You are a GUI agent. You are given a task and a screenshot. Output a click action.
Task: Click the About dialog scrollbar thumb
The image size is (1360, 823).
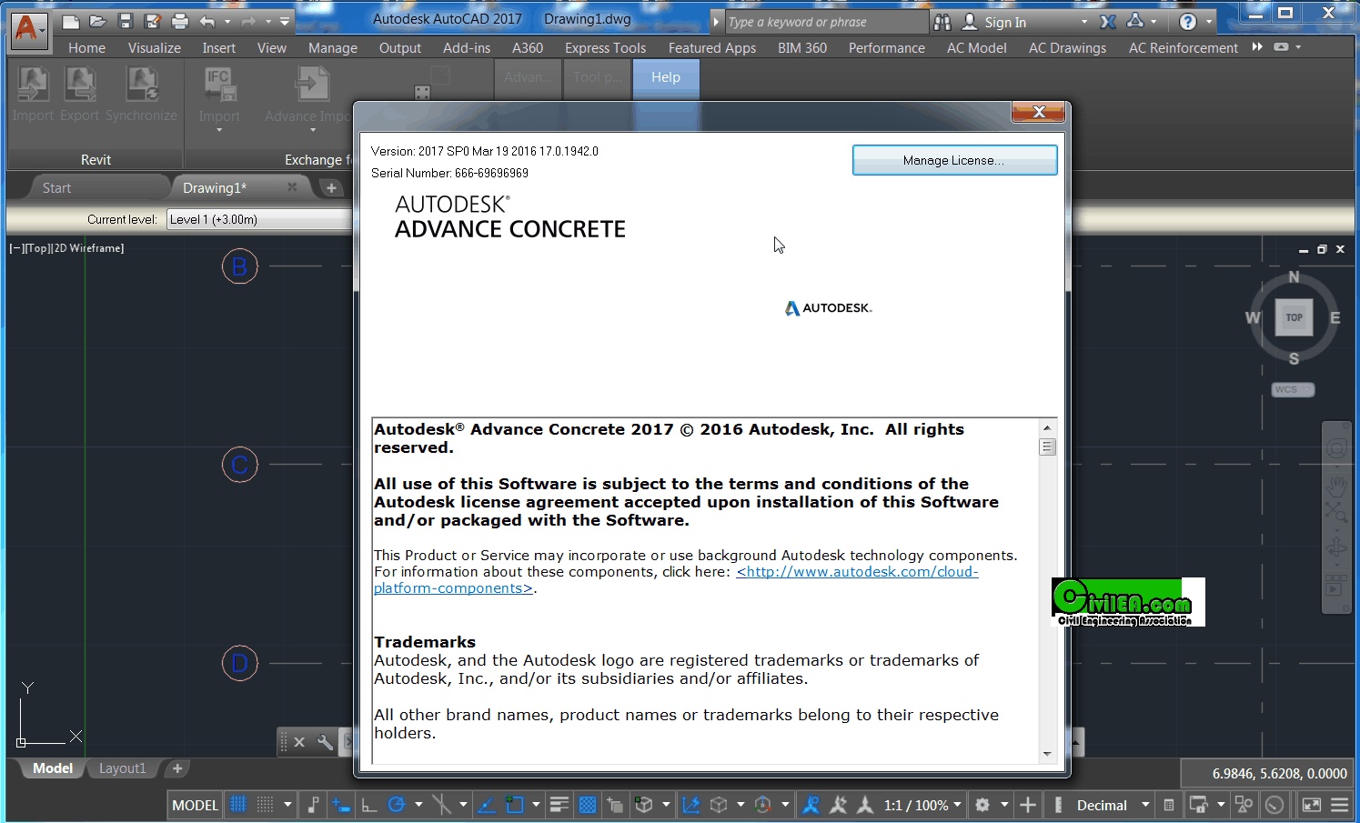coord(1047,447)
